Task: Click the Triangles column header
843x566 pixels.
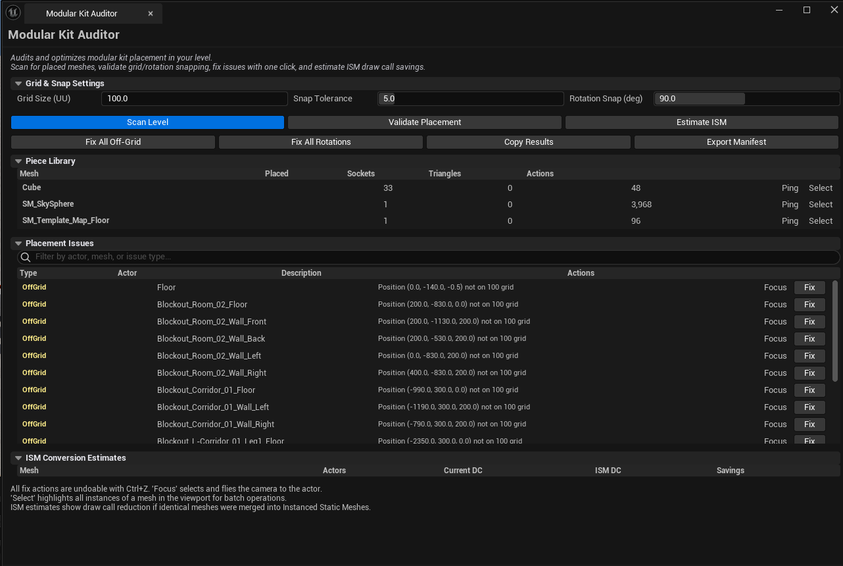Action: [x=445, y=174]
